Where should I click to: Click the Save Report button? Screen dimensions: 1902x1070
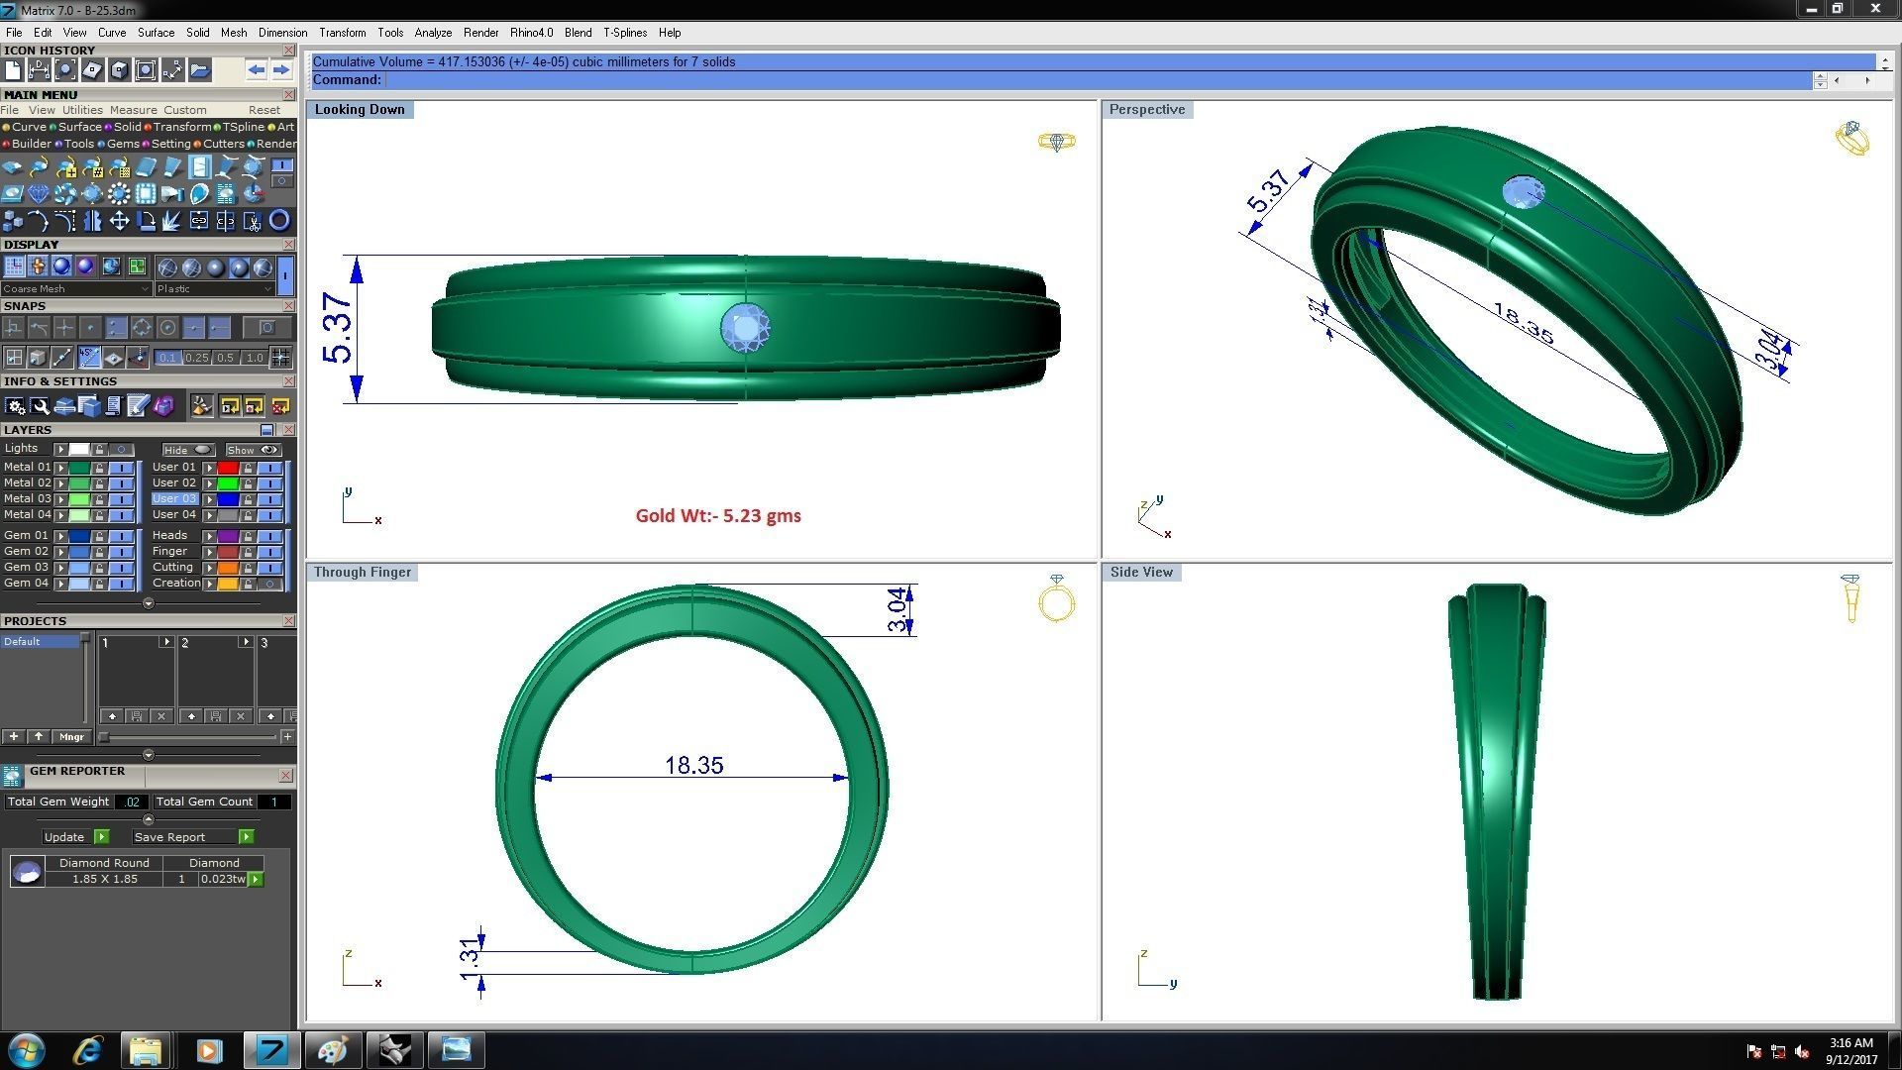point(193,837)
